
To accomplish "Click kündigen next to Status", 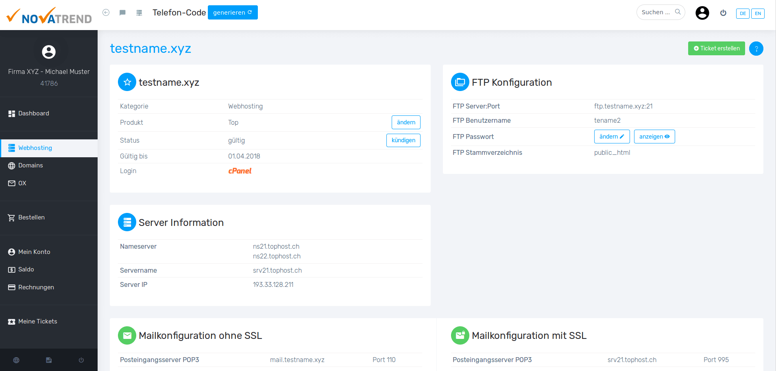I will [403, 140].
